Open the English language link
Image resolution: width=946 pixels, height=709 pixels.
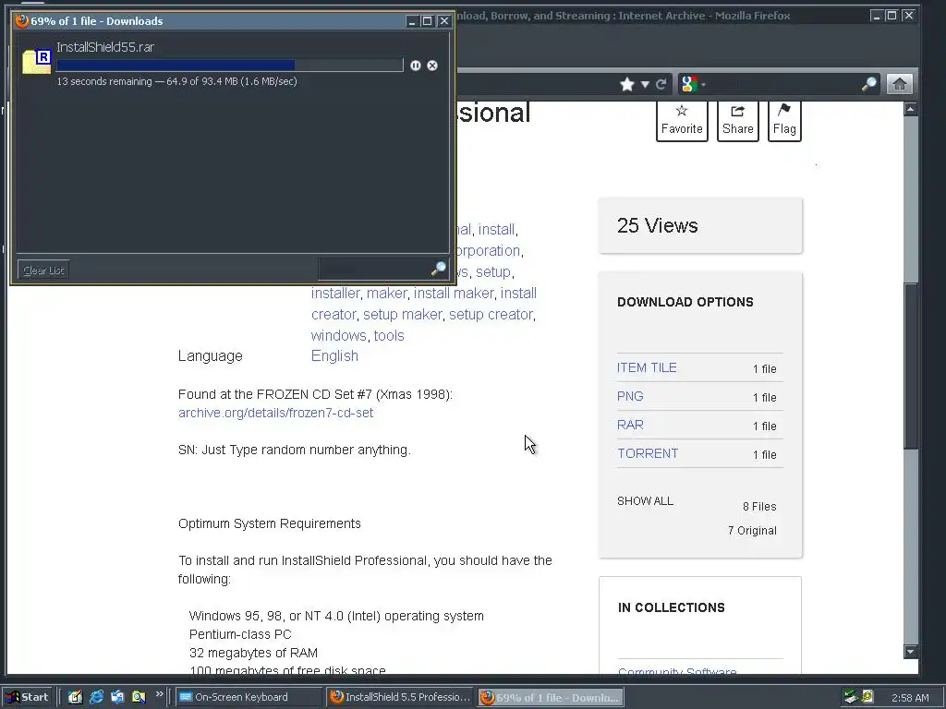pyautogui.click(x=334, y=355)
